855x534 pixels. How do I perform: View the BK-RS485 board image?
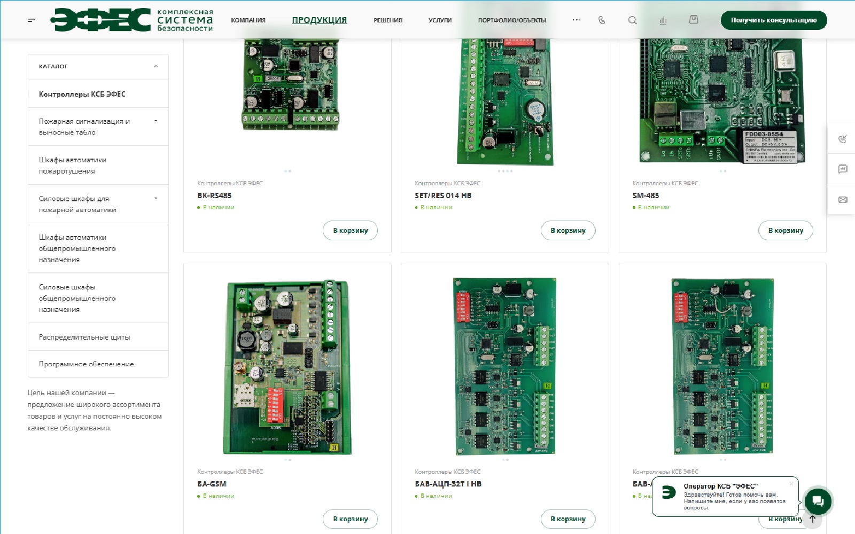point(291,85)
